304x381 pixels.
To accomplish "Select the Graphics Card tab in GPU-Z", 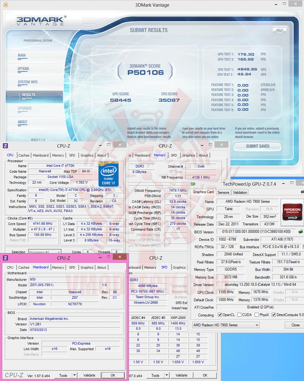I will coord(204,192).
